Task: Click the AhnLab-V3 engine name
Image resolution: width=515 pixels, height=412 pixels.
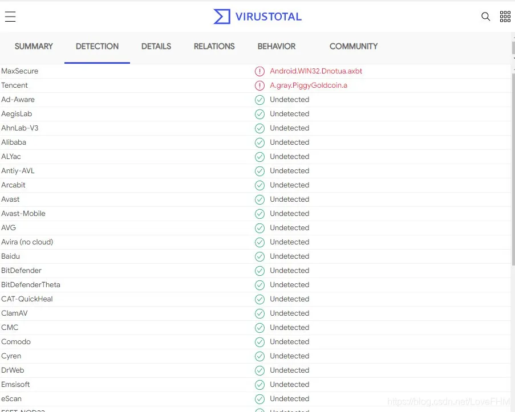Action: (20, 128)
